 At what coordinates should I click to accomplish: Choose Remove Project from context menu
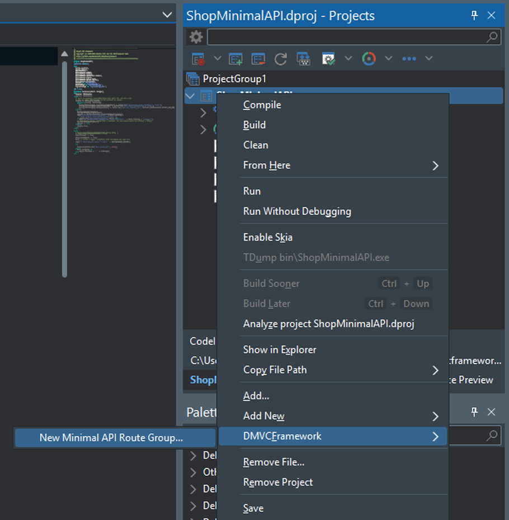point(333,482)
